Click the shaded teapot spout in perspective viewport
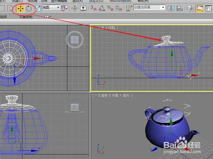The width and height of the screenshot is (213, 159). (x=193, y=134)
